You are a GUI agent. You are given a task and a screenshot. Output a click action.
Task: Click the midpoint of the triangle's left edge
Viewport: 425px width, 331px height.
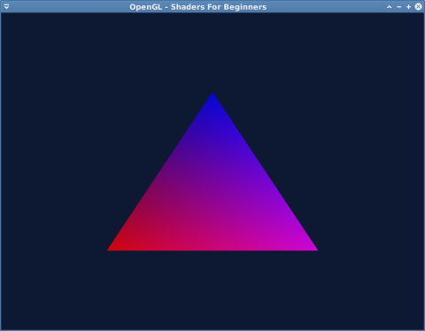[x=160, y=173]
